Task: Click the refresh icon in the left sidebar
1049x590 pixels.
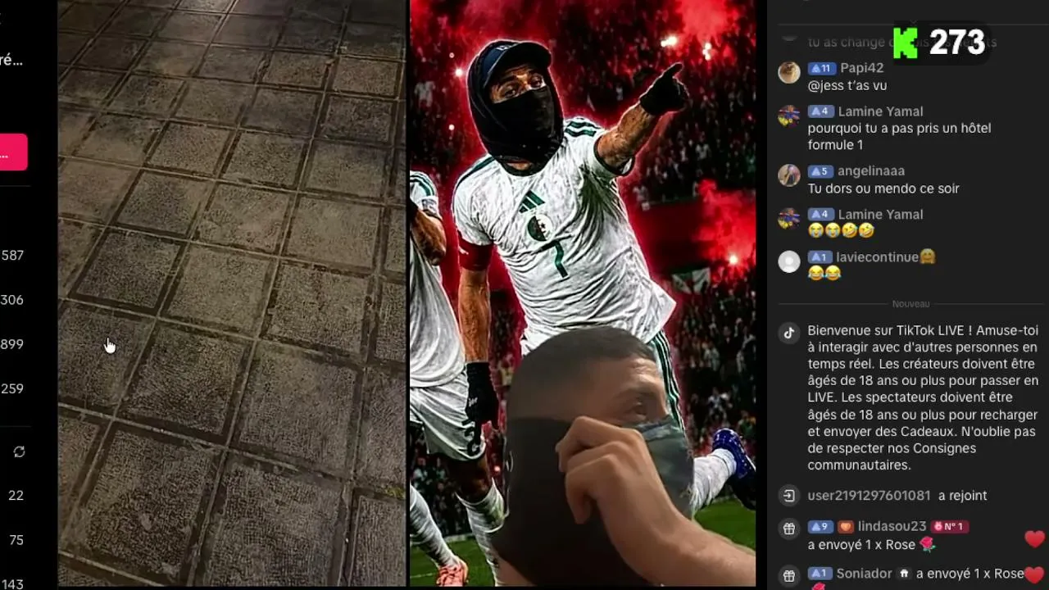Action: pyautogui.click(x=19, y=452)
